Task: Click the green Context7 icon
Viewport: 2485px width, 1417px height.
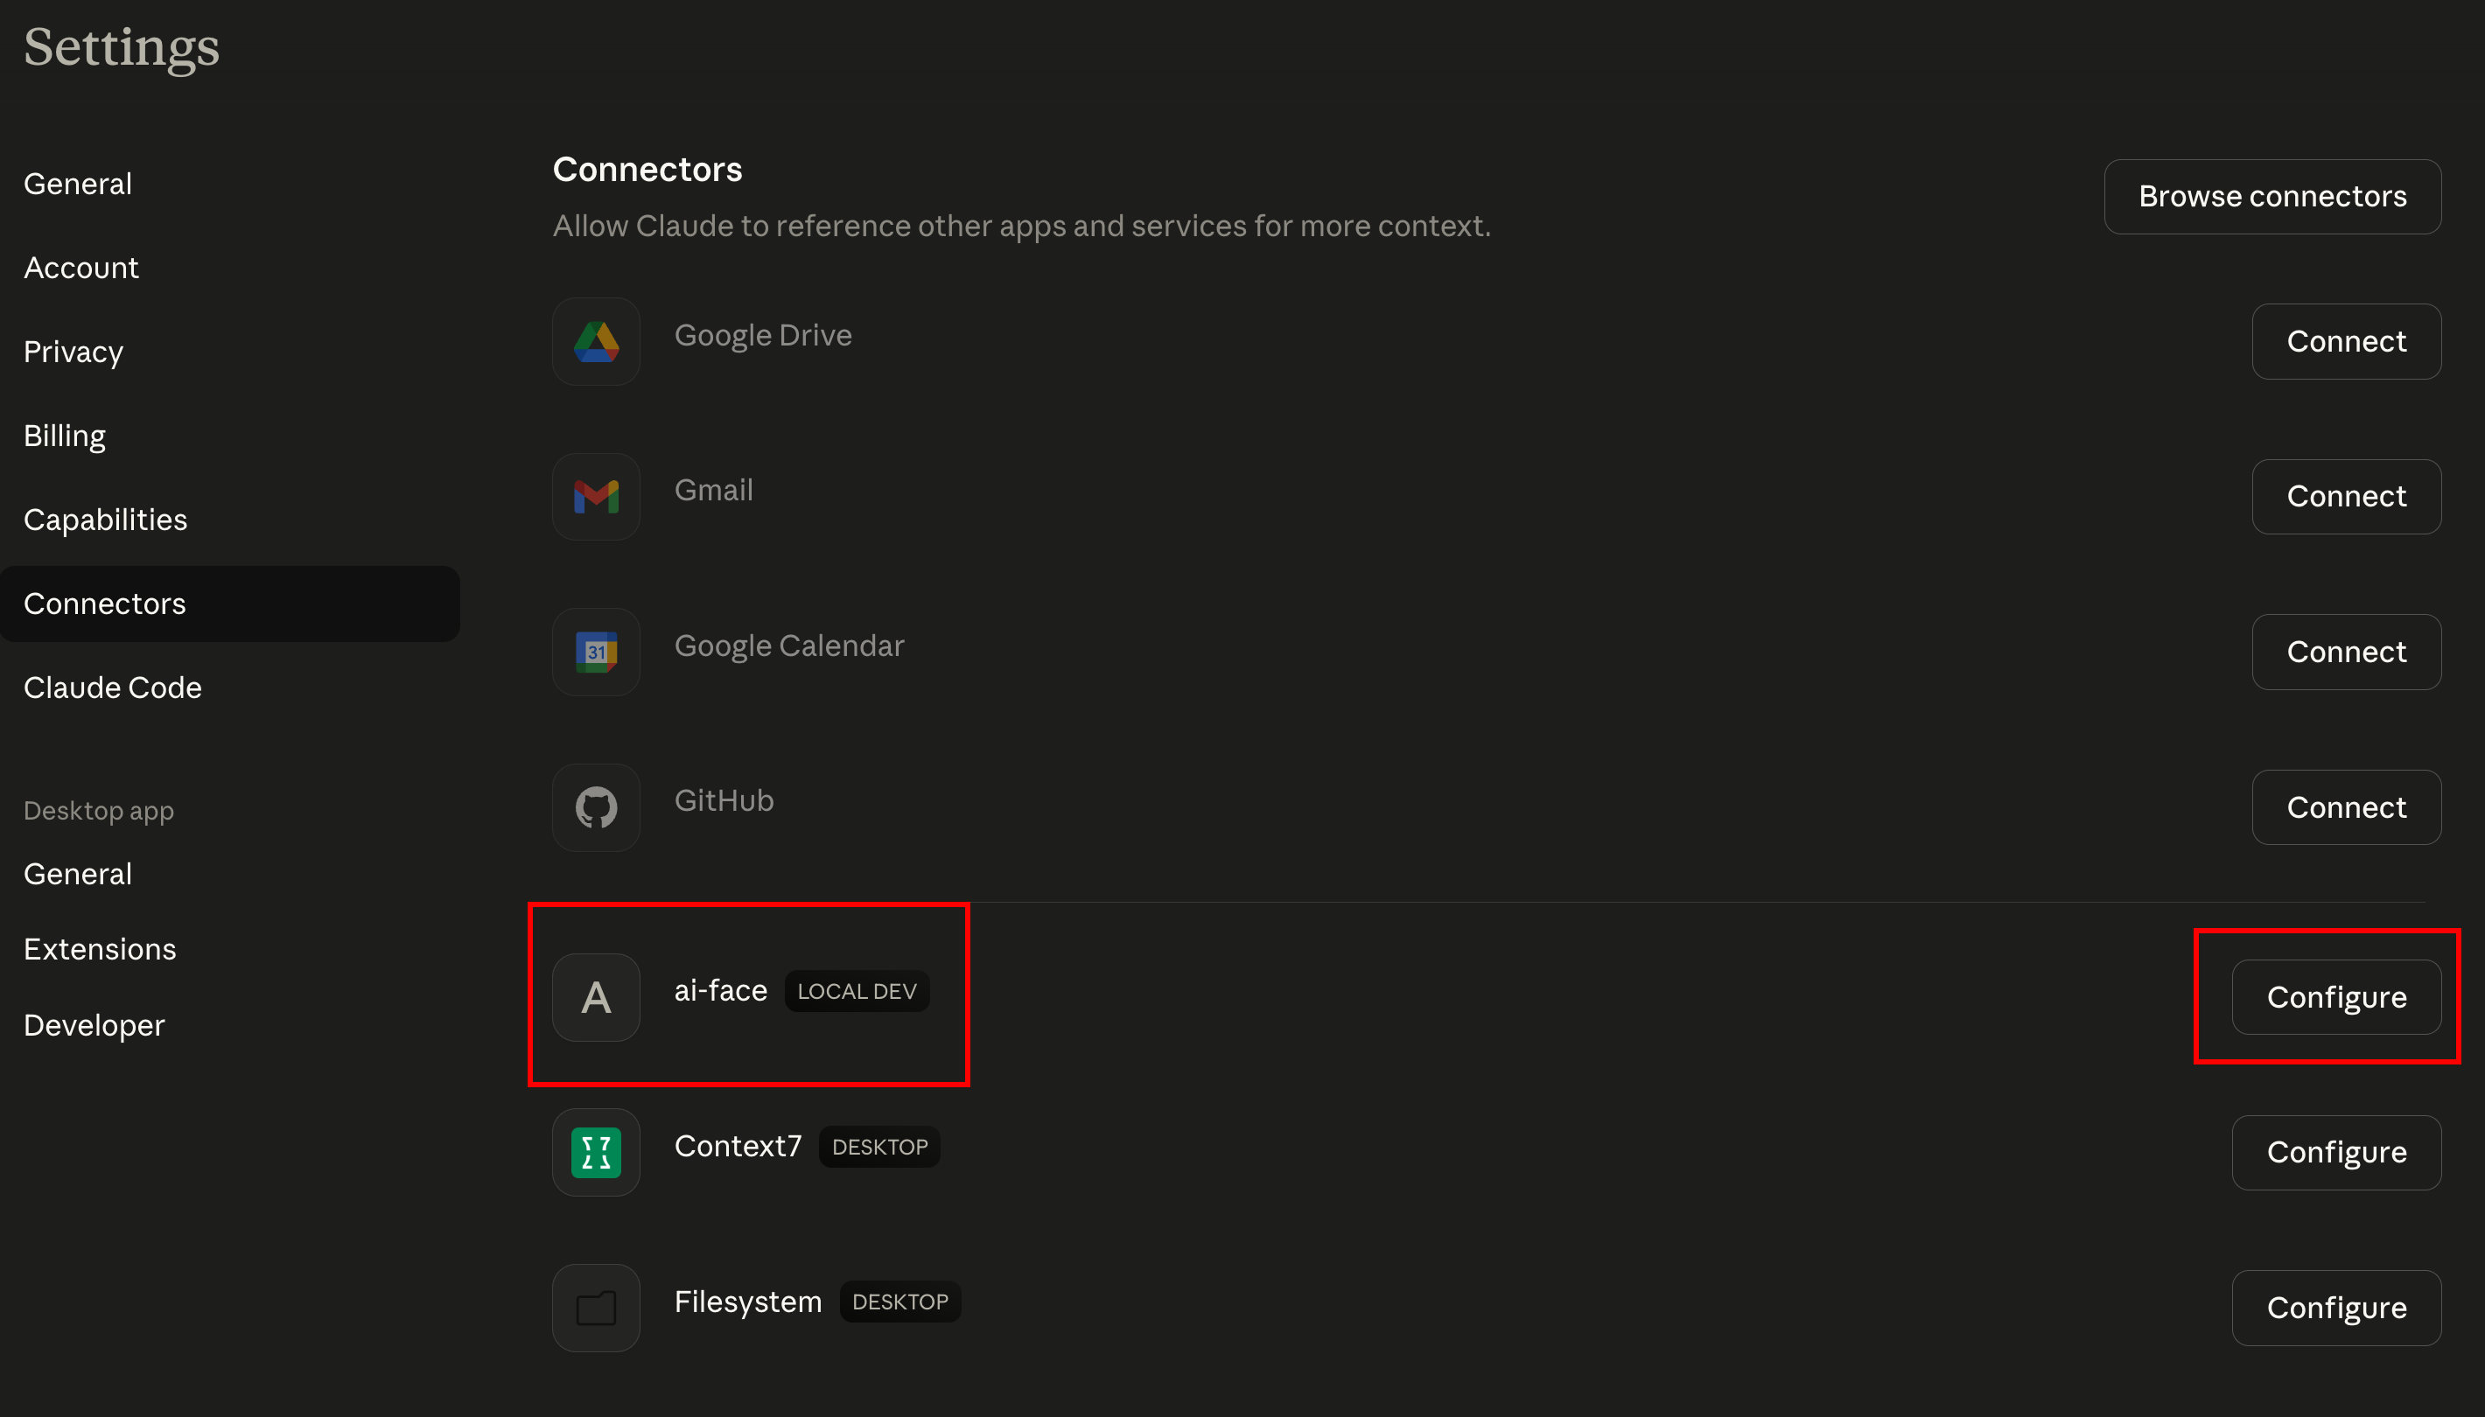Action: [x=596, y=1152]
